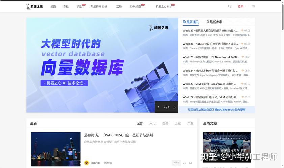
Task: Click the 机器之能 author name
Action: click(95, 163)
